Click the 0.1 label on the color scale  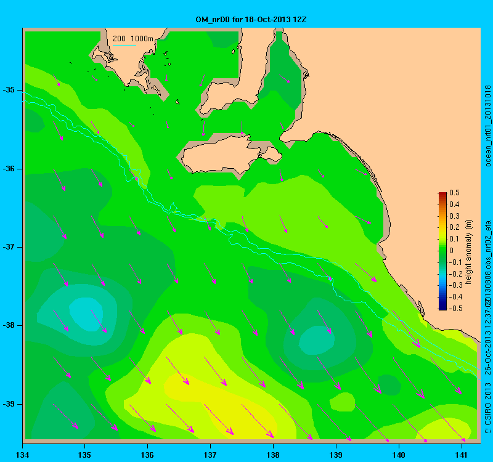click(x=454, y=239)
